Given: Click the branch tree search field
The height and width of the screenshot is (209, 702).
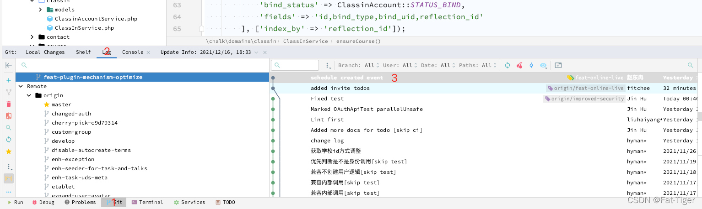Looking at the screenshot, I should click(x=142, y=65).
